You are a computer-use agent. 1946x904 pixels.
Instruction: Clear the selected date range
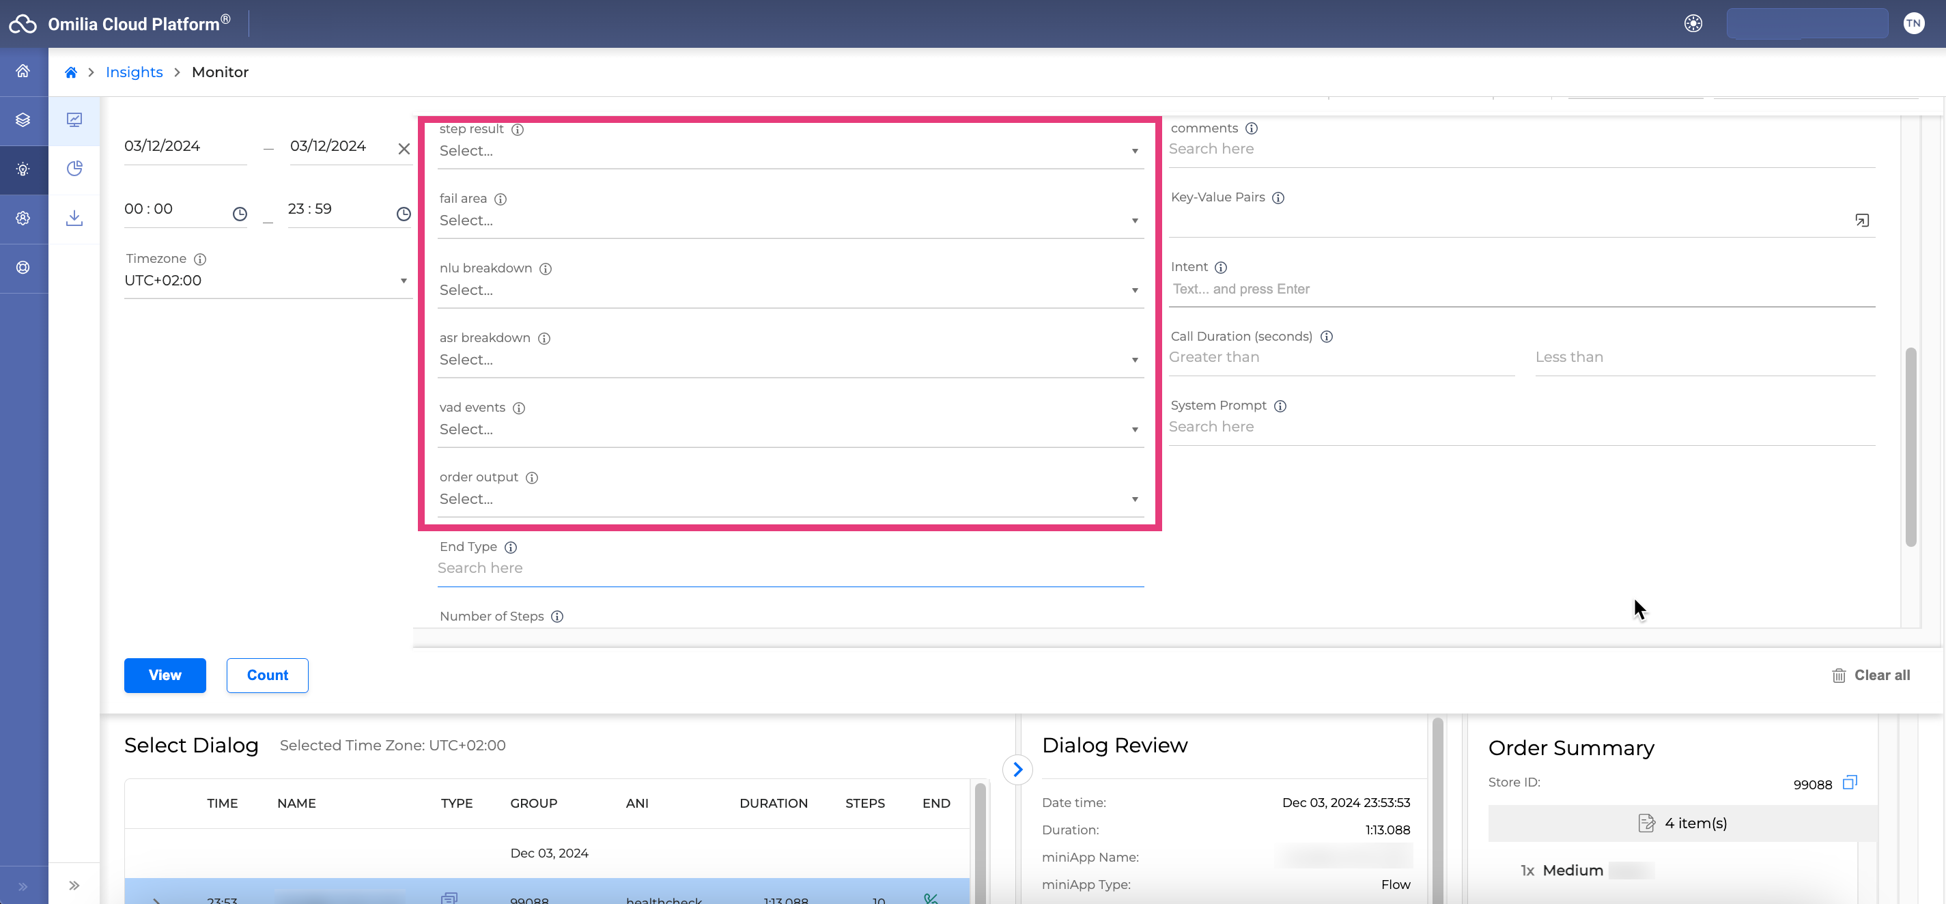tap(404, 149)
